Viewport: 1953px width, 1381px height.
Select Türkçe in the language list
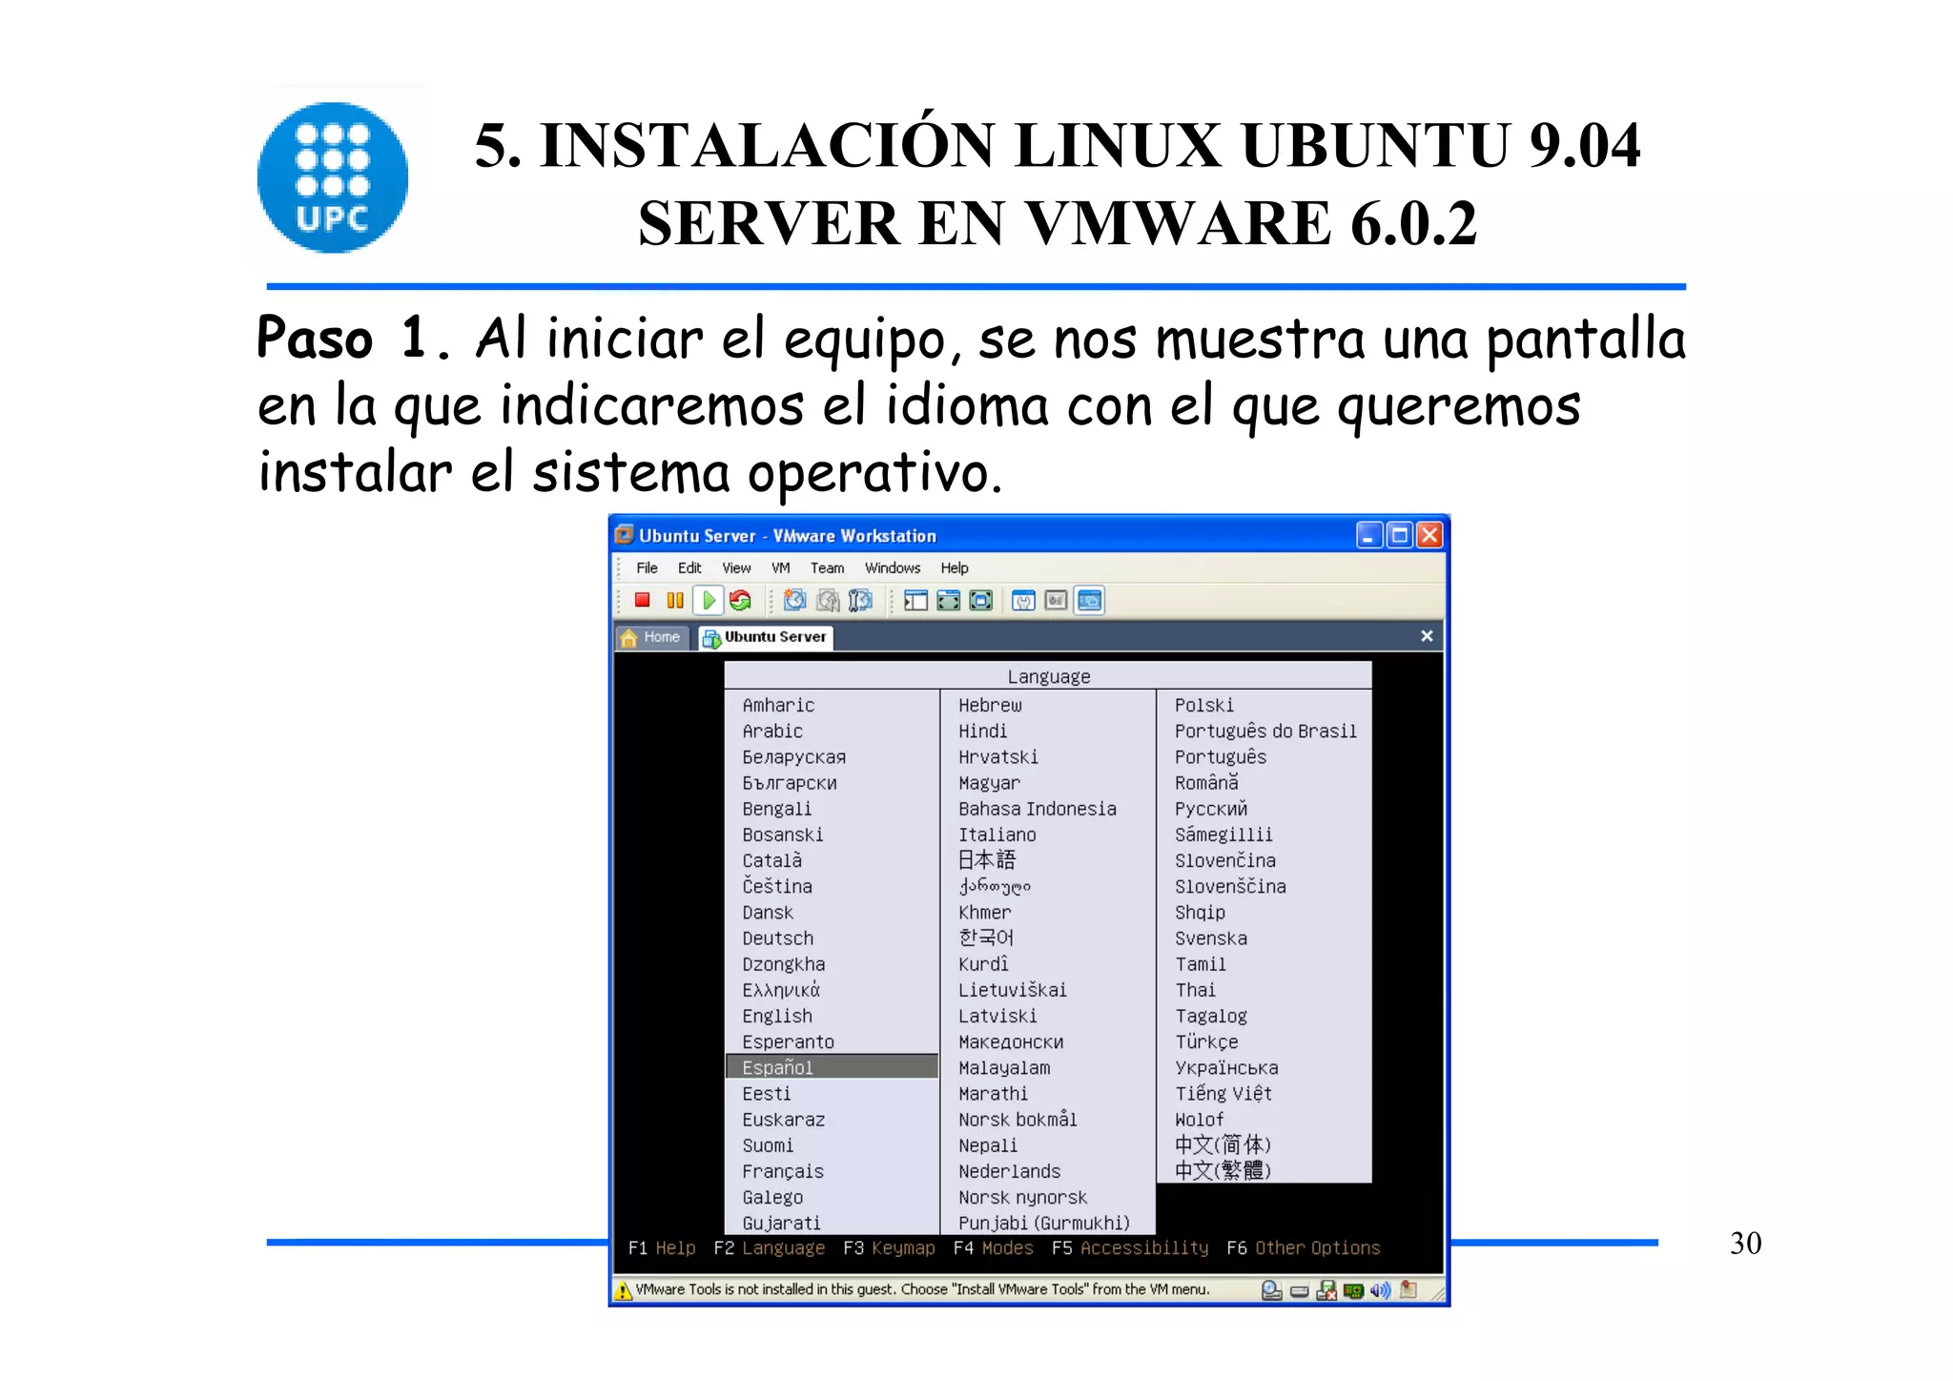click(1206, 1041)
